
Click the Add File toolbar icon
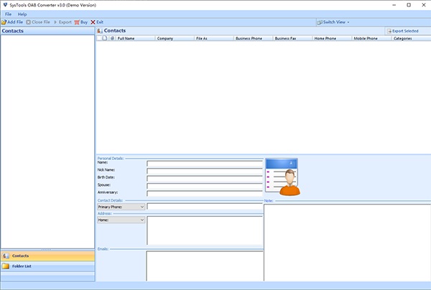4,22
